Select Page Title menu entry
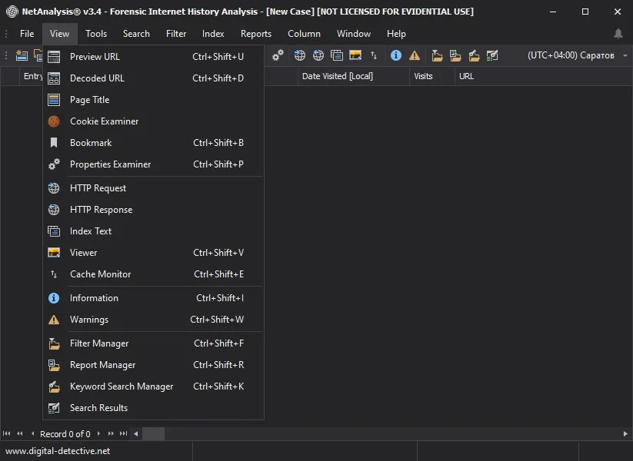633x461 pixels. tap(153, 100)
